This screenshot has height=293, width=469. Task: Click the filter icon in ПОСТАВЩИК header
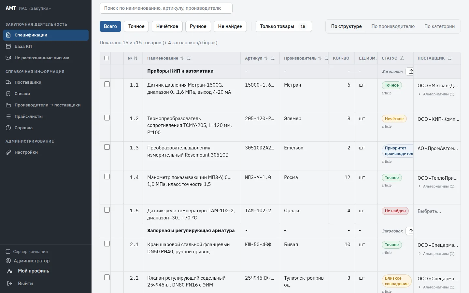[450, 58]
